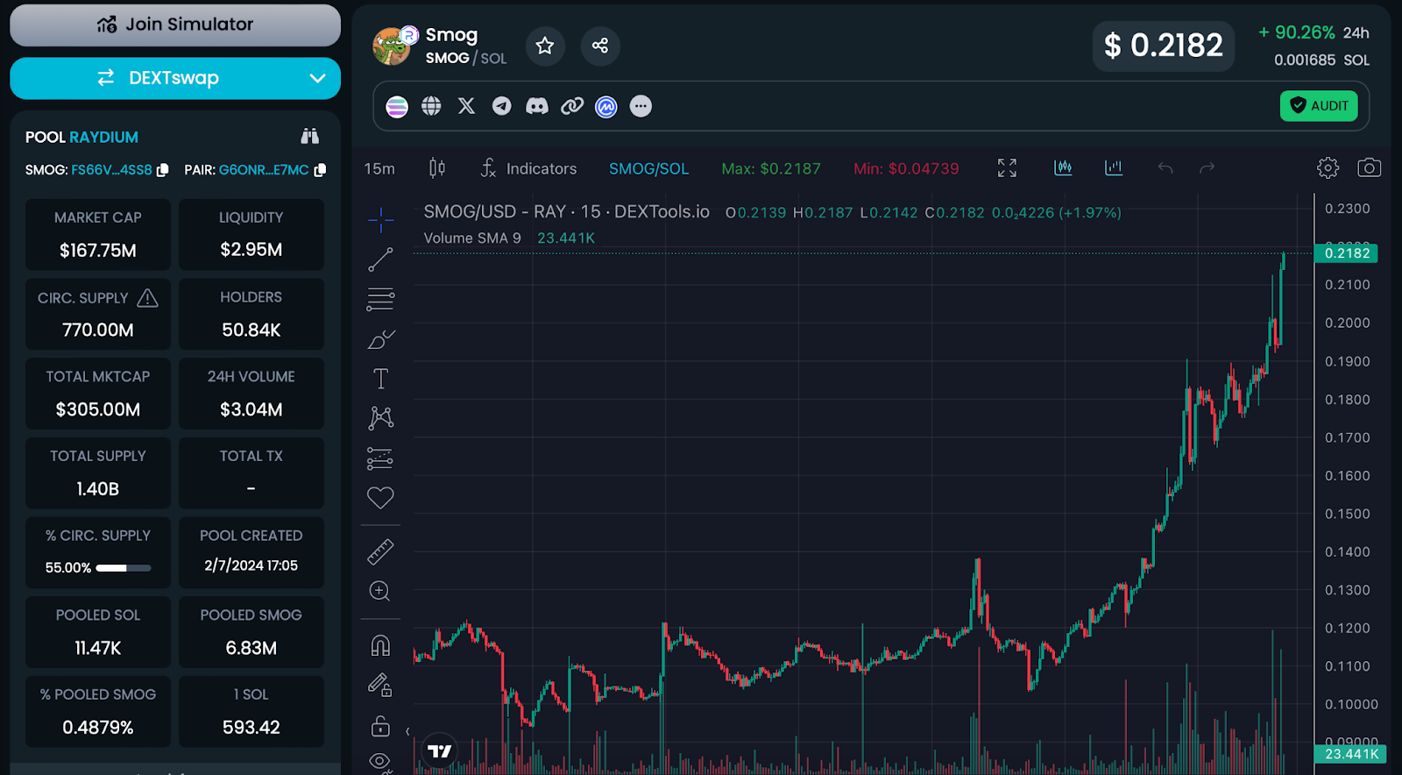Image resolution: width=1402 pixels, height=775 pixels.
Task: Share the Smog pair page
Action: (x=600, y=46)
